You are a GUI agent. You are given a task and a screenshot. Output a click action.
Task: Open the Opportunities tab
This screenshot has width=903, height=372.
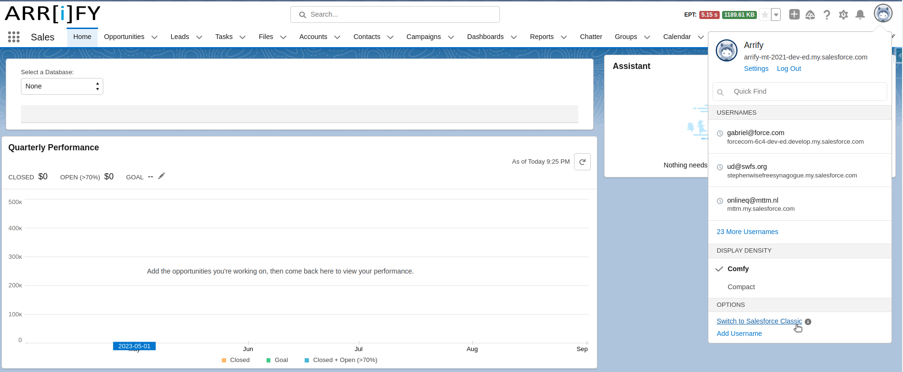tap(124, 37)
